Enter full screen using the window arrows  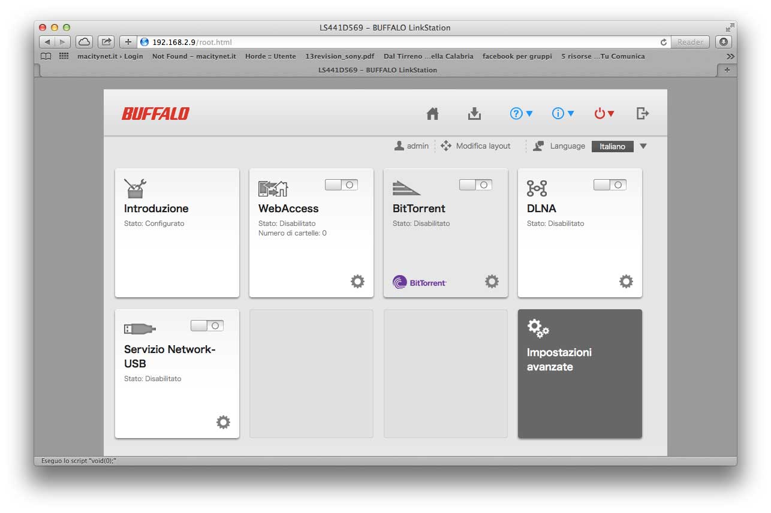point(730,28)
